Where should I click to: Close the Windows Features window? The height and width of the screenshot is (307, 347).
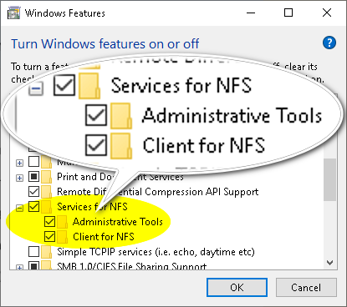point(327,13)
